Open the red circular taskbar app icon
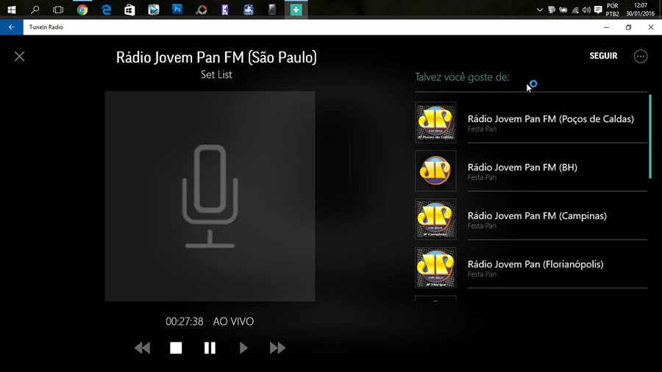This screenshot has height=372, width=662. (x=202, y=10)
